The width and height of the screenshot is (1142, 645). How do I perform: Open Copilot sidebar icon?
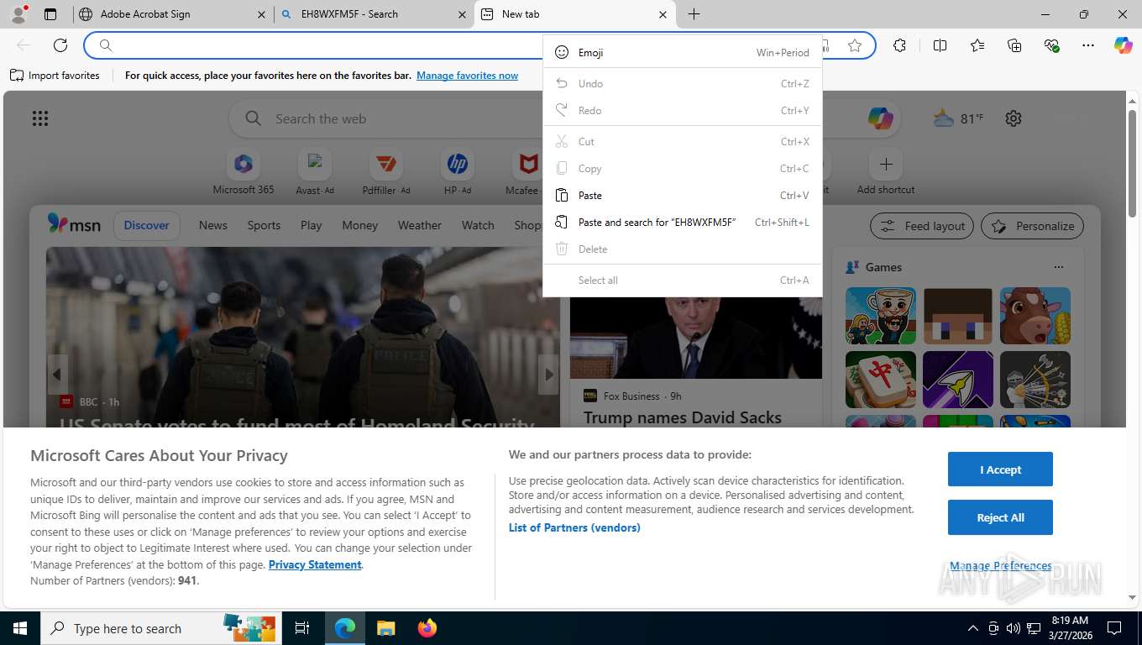tap(1123, 45)
